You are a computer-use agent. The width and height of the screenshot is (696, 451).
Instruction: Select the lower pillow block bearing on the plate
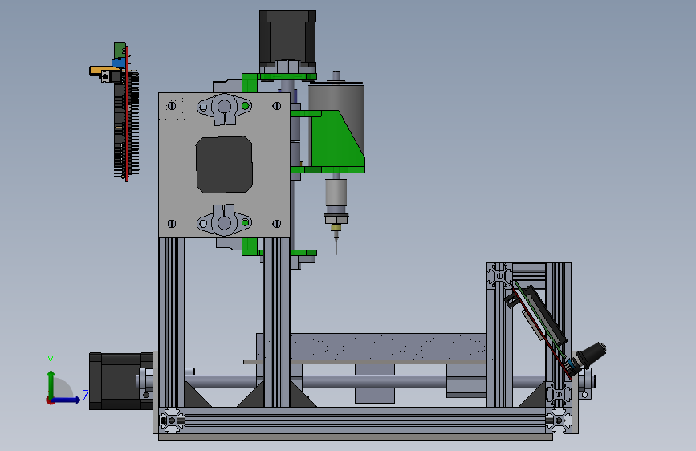pos(224,221)
